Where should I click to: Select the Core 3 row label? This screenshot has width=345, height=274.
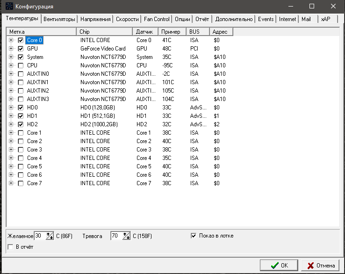point(34,150)
